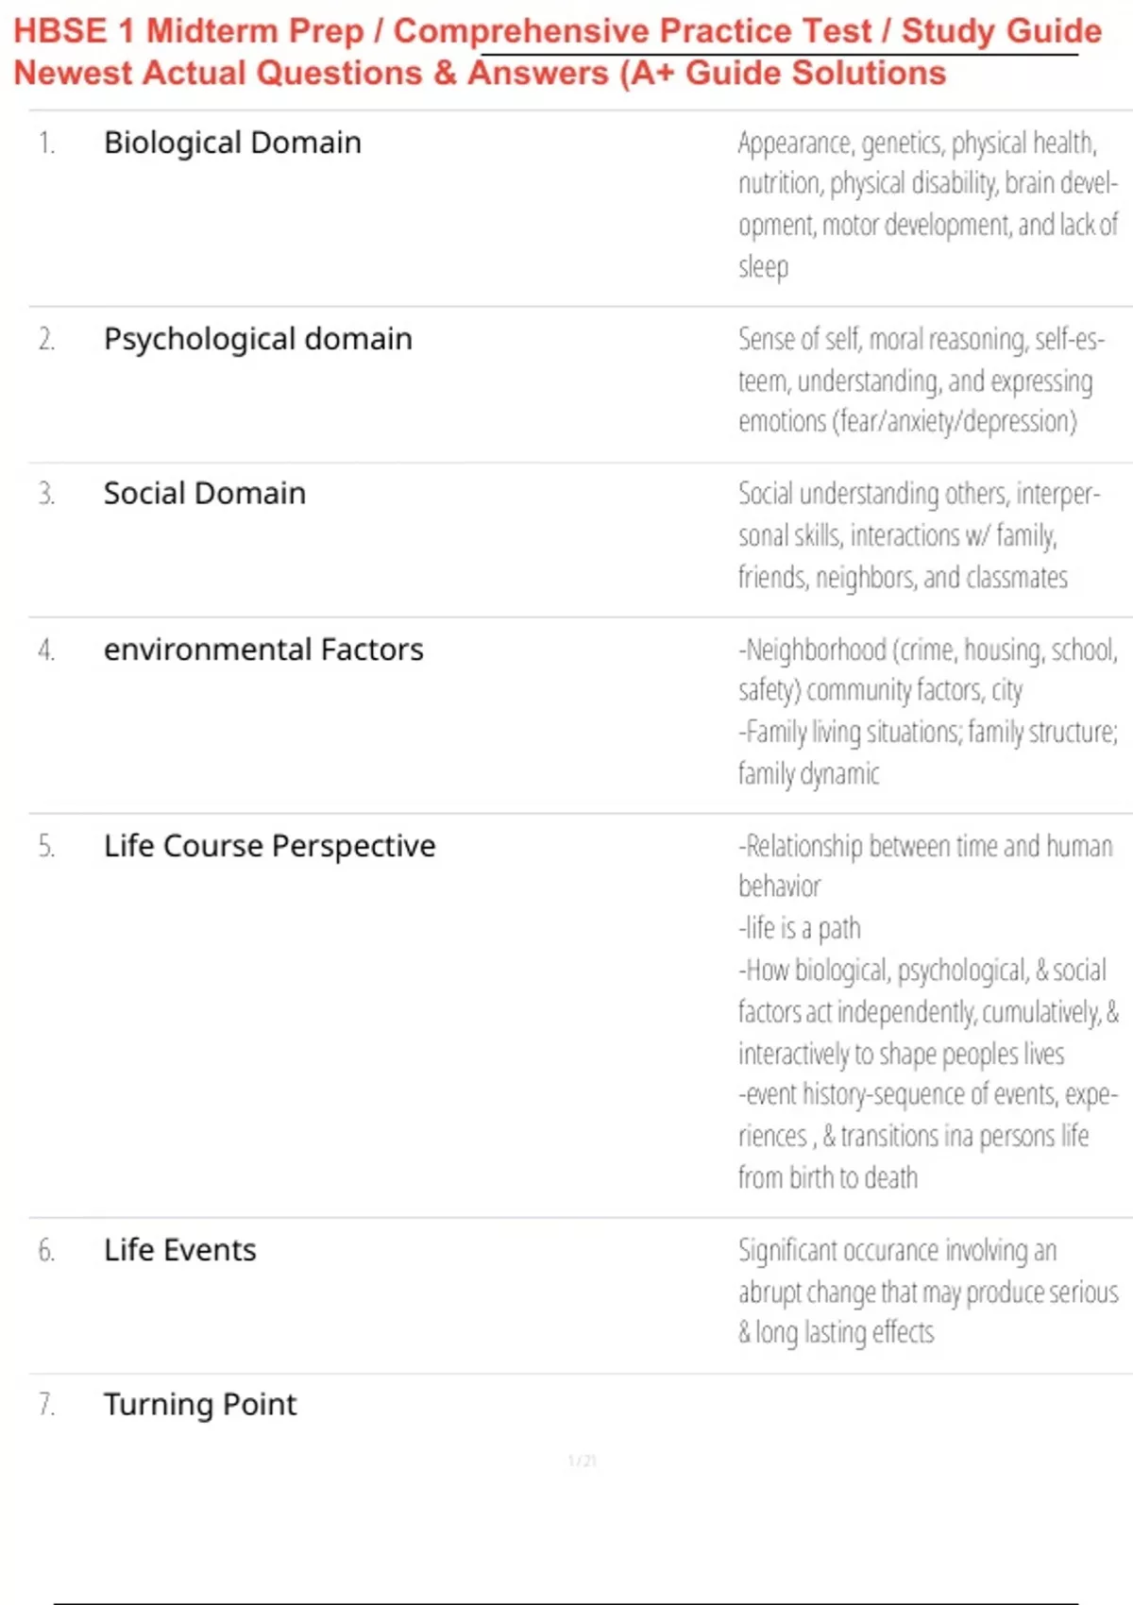Click the number 3 row marker
Image resolution: width=1133 pixels, height=1605 pixels.
point(46,493)
